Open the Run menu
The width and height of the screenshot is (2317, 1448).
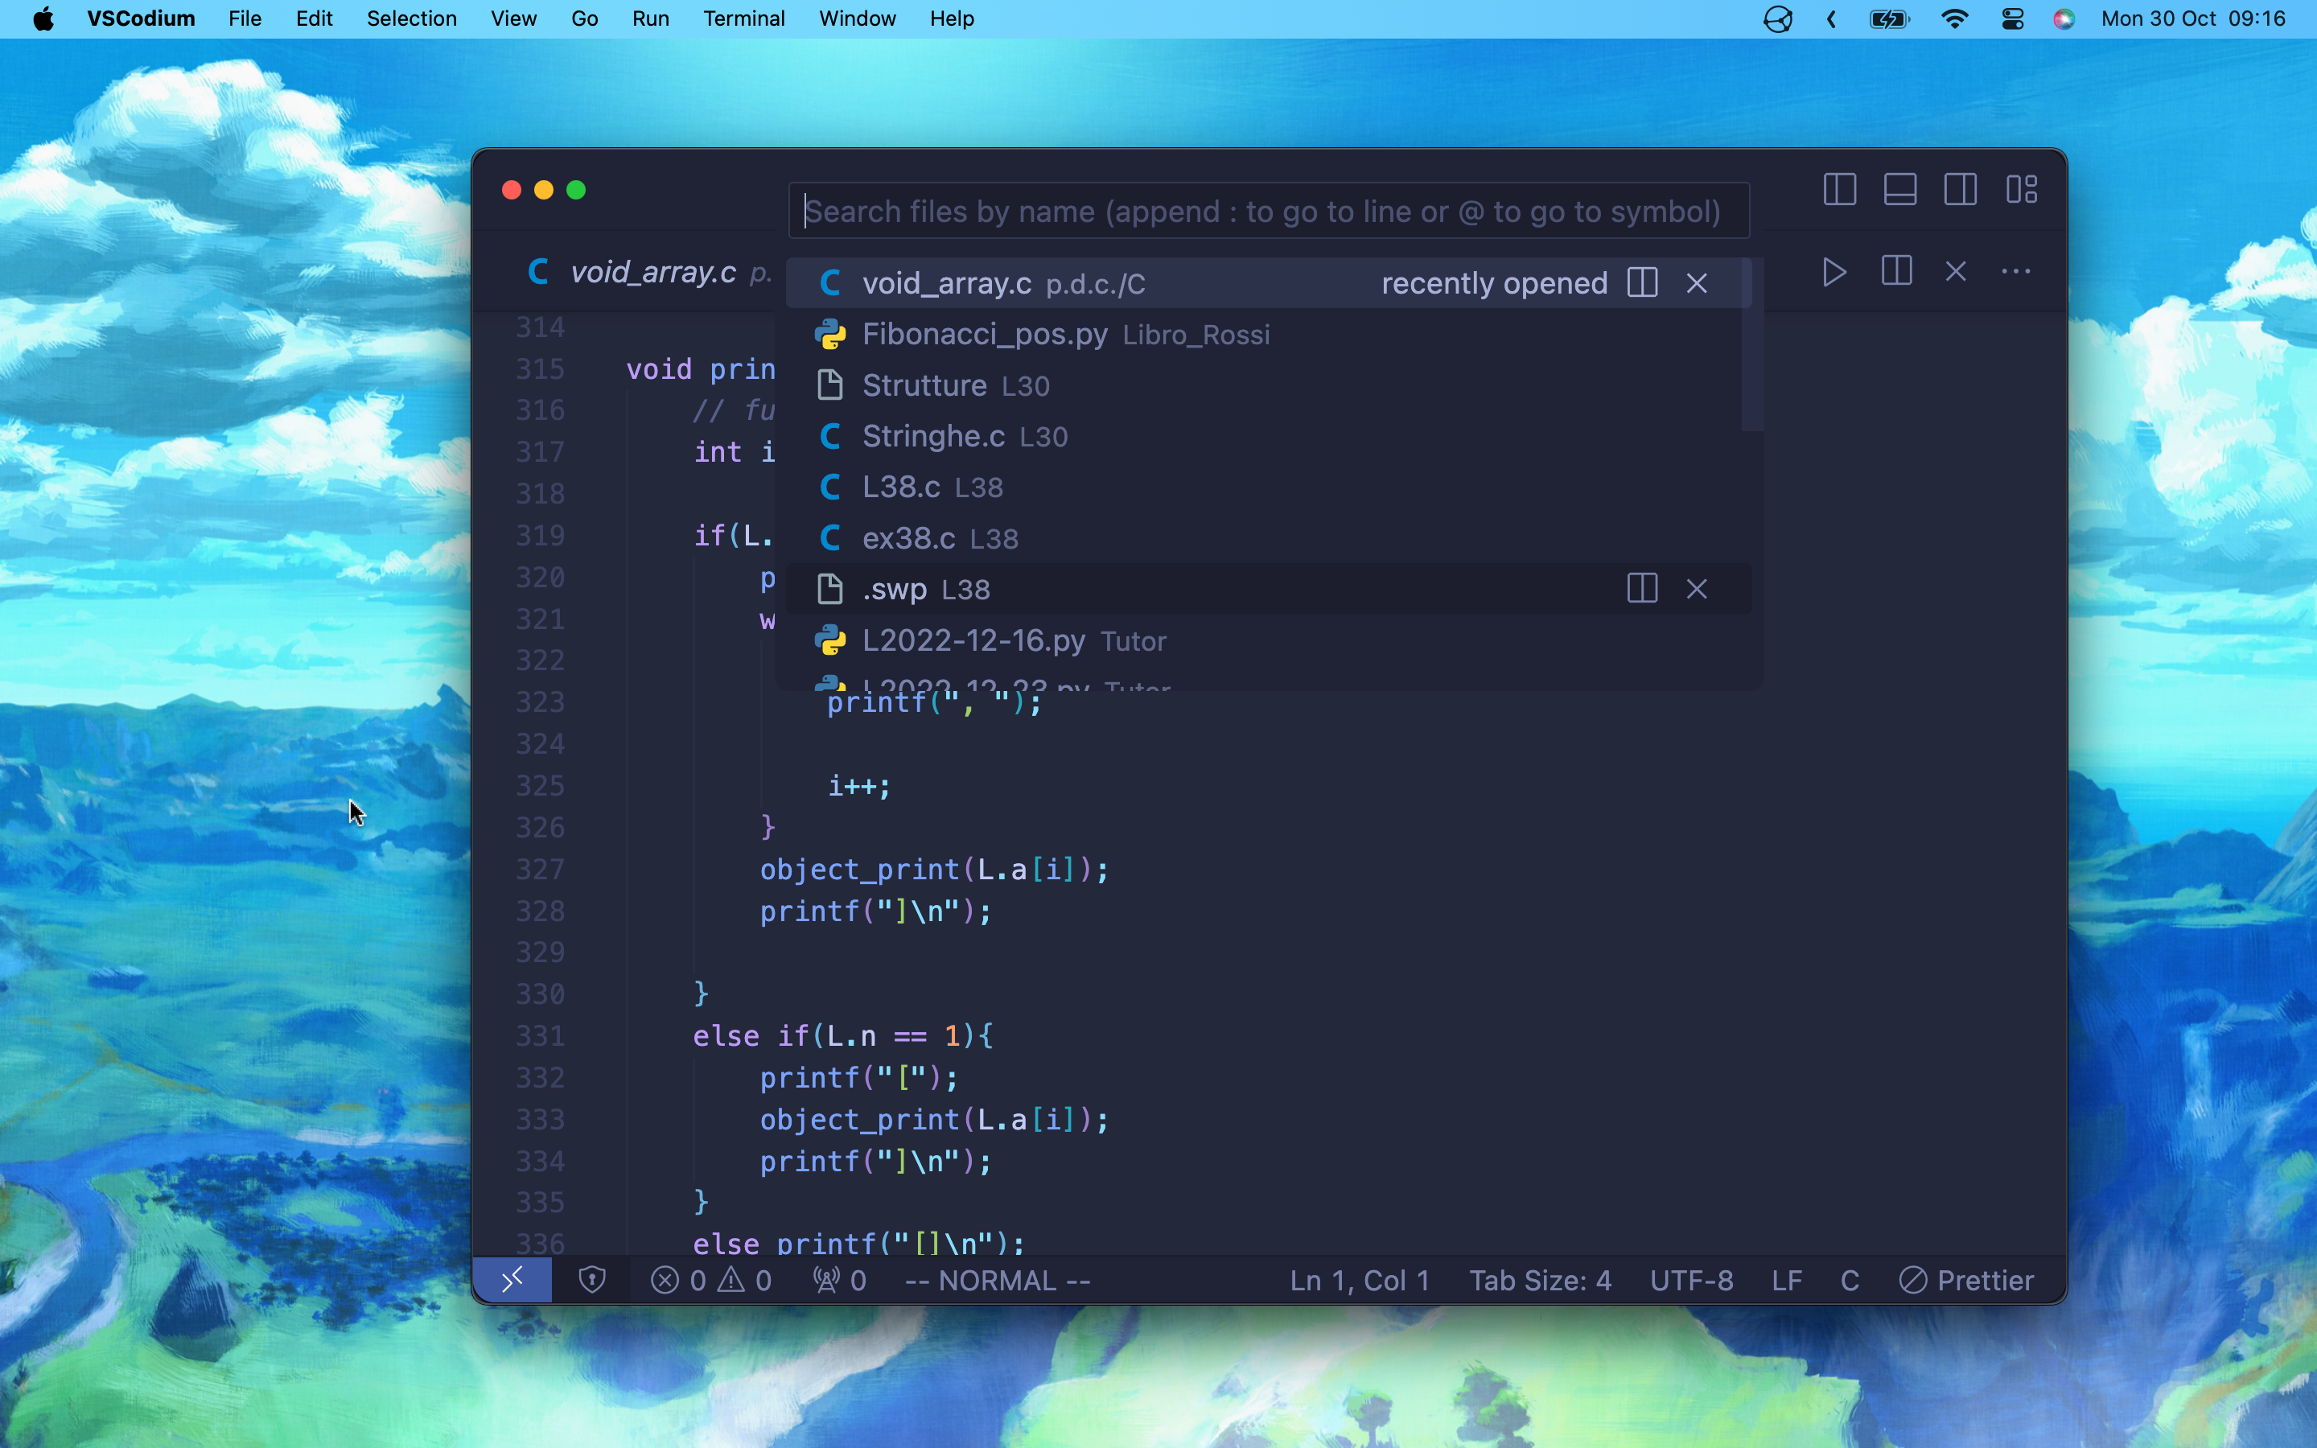coord(650,19)
